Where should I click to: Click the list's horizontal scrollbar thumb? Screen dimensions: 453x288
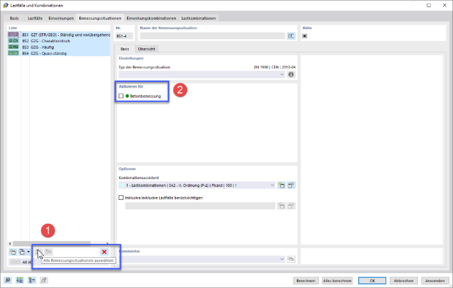[x=52, y=243]
